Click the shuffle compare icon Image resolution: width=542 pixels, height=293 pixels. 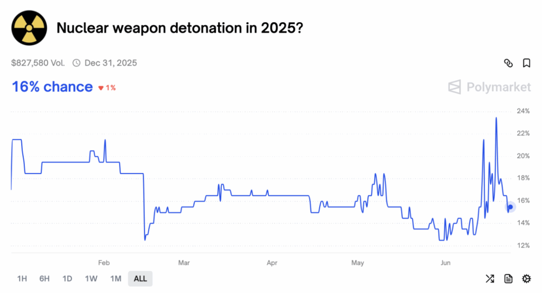490,279
